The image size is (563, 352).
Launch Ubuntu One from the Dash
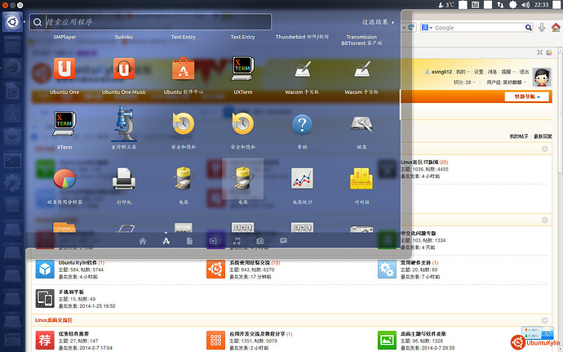tap(64, 69)
